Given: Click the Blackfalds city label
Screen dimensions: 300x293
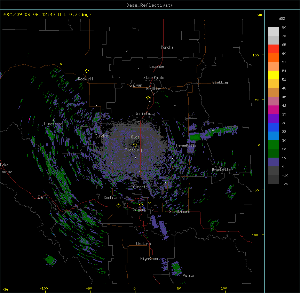Looking at the screenshot, I should pyautogui.click(x=153, y=78).
